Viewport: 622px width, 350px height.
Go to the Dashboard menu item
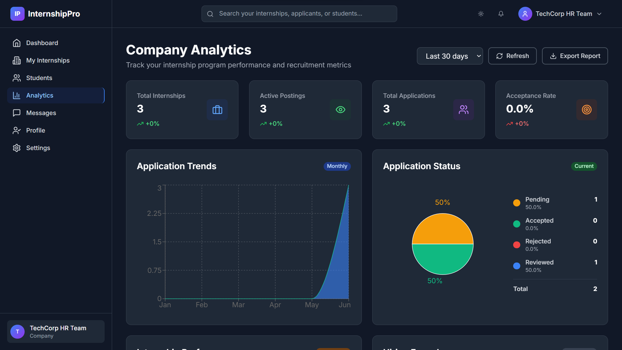tap(42, 43)
